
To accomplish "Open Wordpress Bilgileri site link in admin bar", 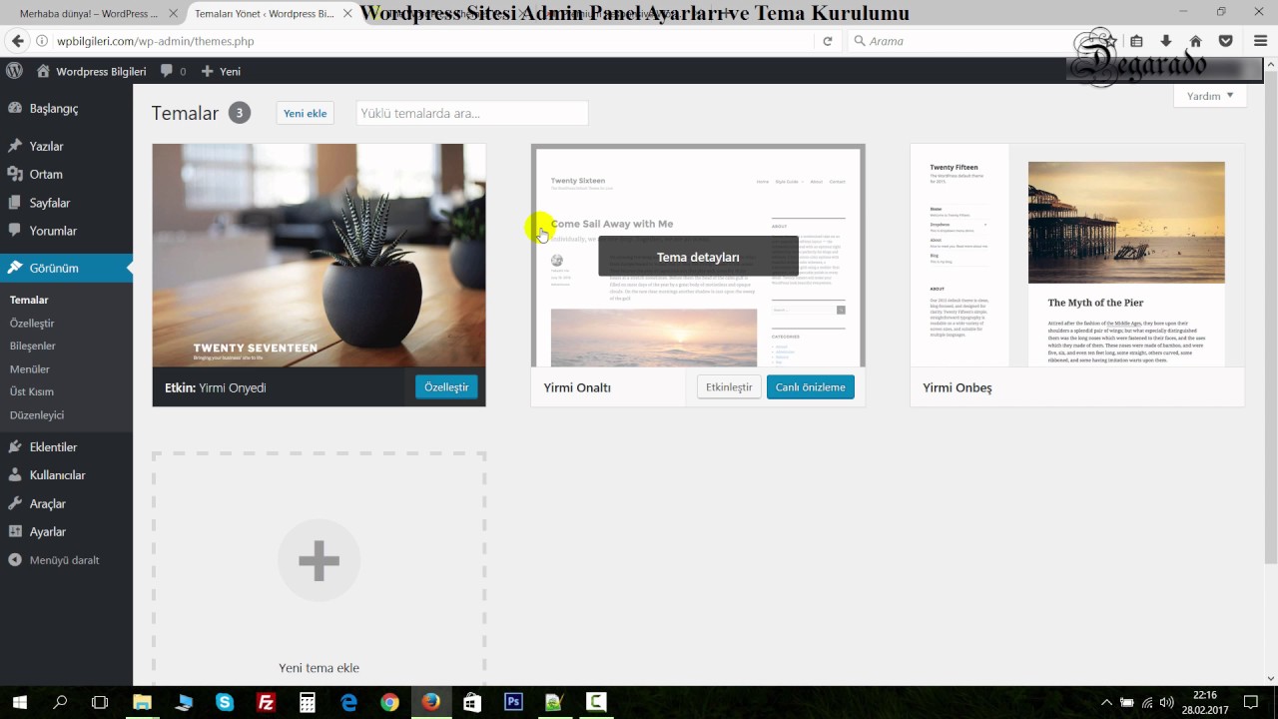I will click(92, 72).
